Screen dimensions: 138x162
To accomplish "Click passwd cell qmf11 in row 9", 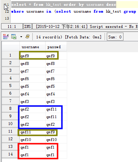I will (x=56, y=117).
